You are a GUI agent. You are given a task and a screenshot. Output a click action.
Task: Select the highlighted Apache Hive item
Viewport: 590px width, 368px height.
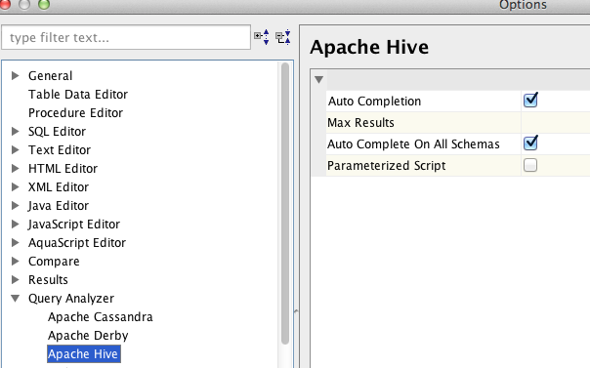84,354
